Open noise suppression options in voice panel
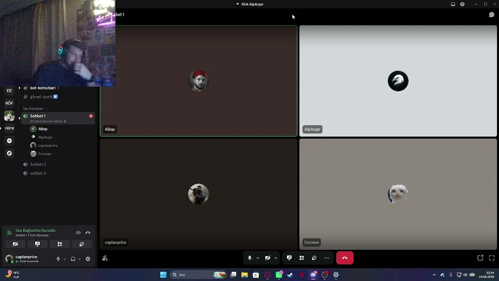The width and height of the screenshot is (499, 281). coord(78,233)
